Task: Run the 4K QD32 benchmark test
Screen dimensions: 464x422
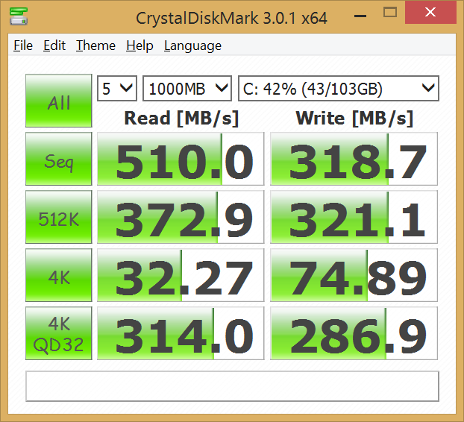Action: [59, 333]
